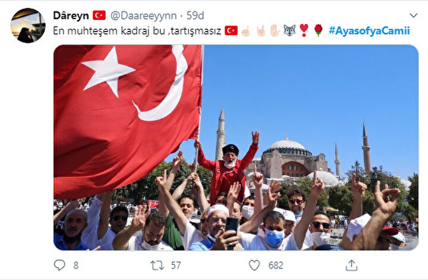Open the share tweet upload icon
The width and height of the screenshot is (428, 280).
(x=351, y=265)
